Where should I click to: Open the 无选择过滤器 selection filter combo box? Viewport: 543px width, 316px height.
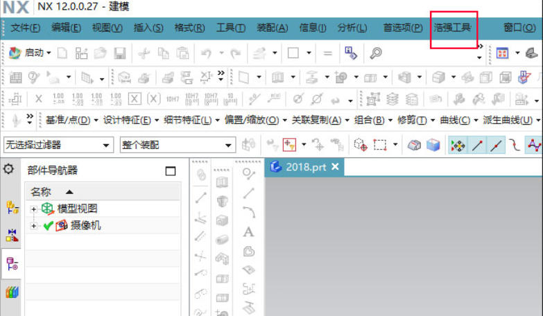pos(58,145)
